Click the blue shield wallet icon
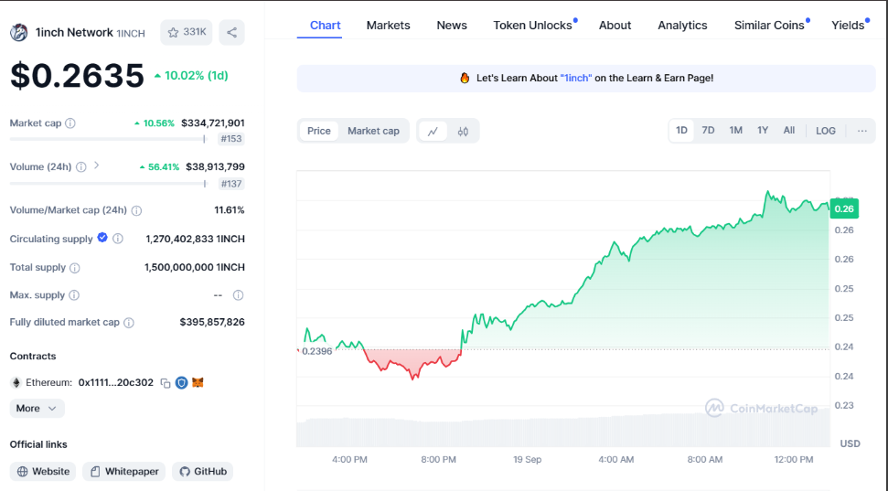The image size is (888, 491). (181, 383)
